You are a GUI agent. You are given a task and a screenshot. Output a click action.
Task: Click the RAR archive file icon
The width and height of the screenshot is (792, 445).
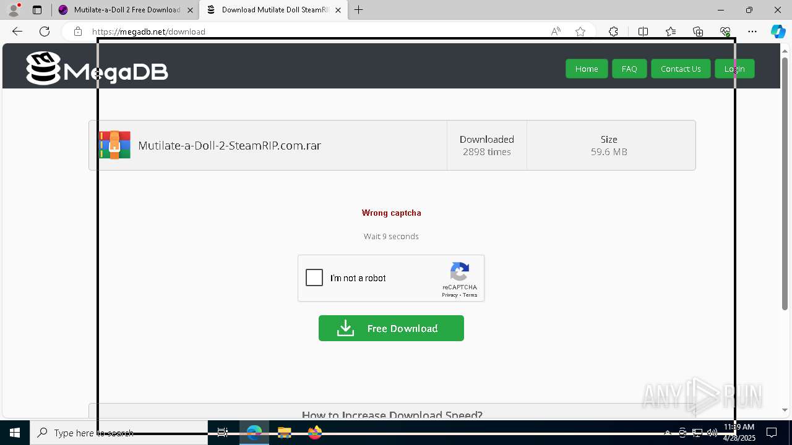tap(114, 145)
